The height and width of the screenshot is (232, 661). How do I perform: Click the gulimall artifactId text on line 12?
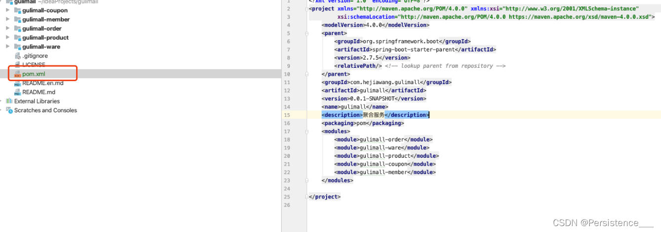(372, 91)
